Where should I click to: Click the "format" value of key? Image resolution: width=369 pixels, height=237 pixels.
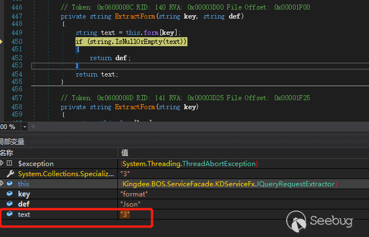(134, 194)
